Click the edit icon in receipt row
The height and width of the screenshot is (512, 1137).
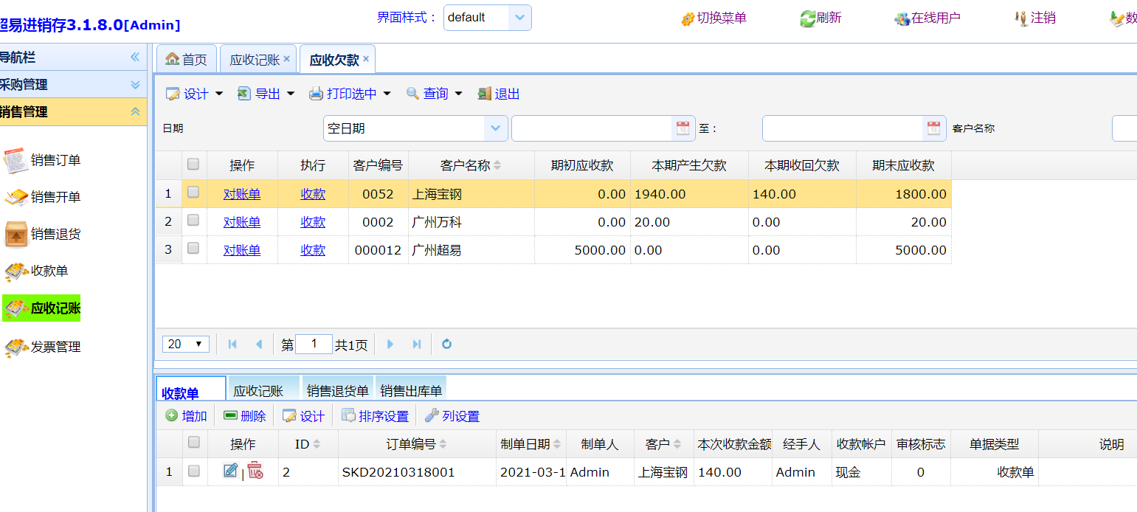(x=230, y=471)
